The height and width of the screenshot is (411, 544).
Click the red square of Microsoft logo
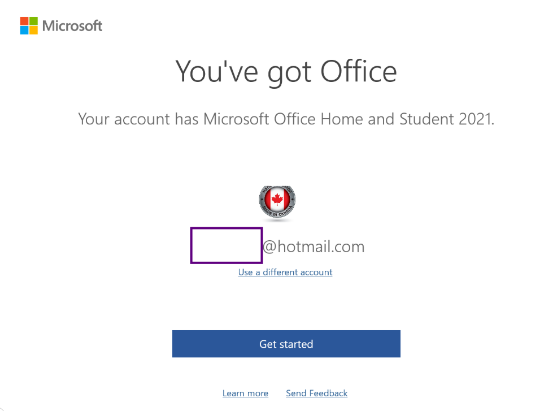coord(24,21)
